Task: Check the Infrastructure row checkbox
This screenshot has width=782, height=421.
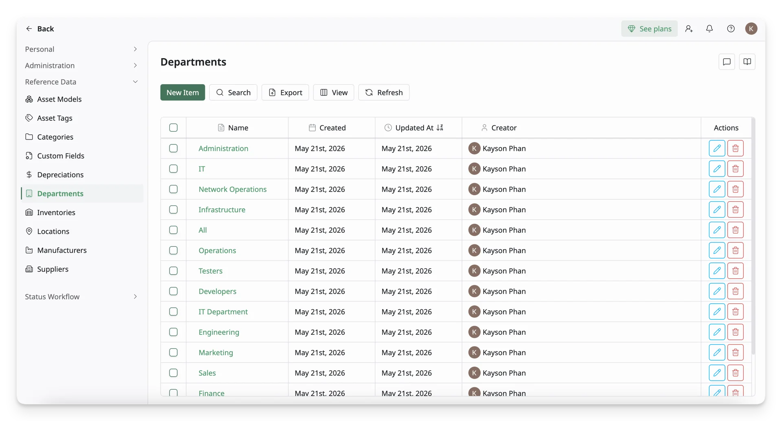Action: 174,209
